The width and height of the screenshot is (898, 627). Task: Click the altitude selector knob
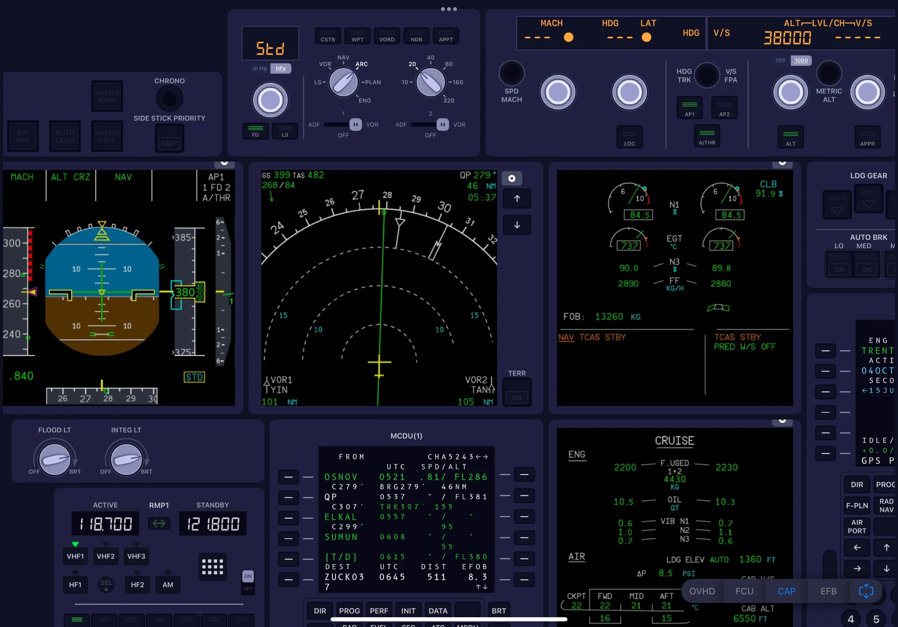point(790,92)
